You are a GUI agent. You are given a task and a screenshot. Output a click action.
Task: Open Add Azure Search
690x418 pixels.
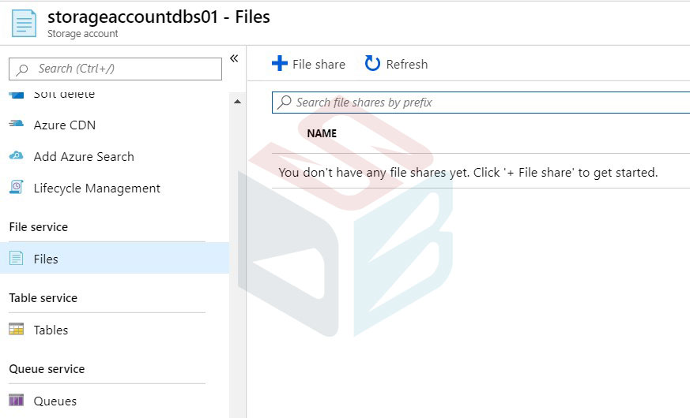click(84, 157)
